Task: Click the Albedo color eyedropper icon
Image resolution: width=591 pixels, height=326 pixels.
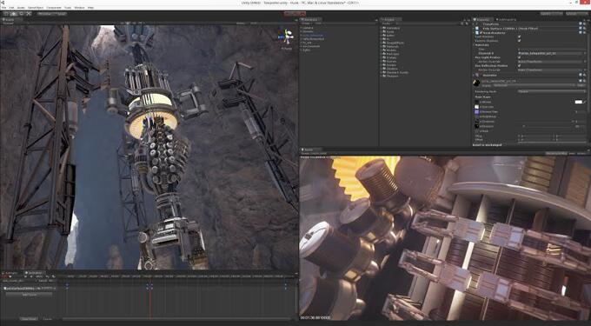Action: pos(585,102)
